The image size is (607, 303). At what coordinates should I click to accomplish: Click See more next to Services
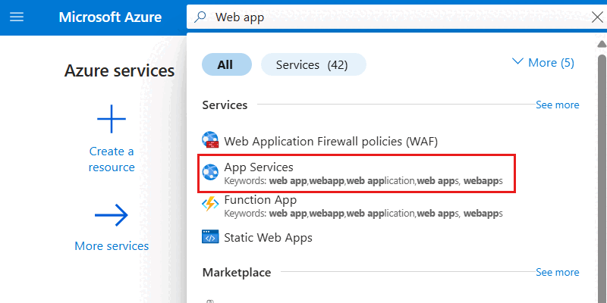(557, 105)
